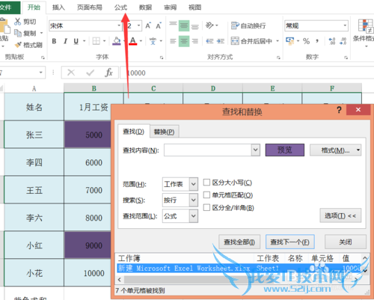Apply the fill color bucket
Viewport: 374px width, 300px height.
pyautogui.click(x=117, y=41)
